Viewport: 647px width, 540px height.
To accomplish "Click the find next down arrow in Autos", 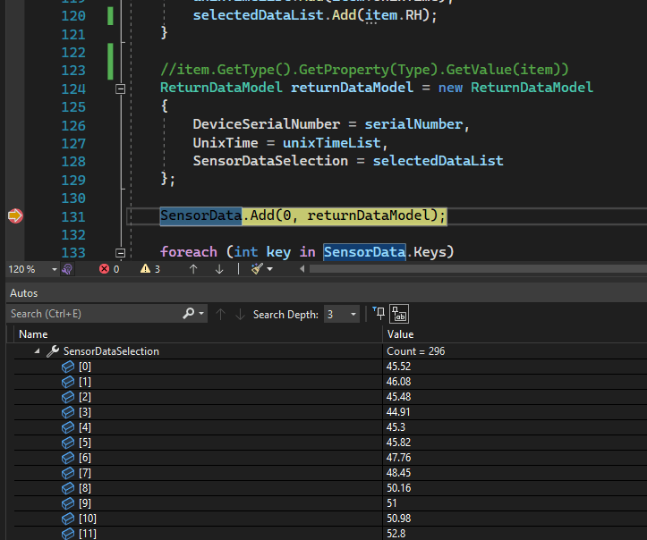I will [240, 315].
